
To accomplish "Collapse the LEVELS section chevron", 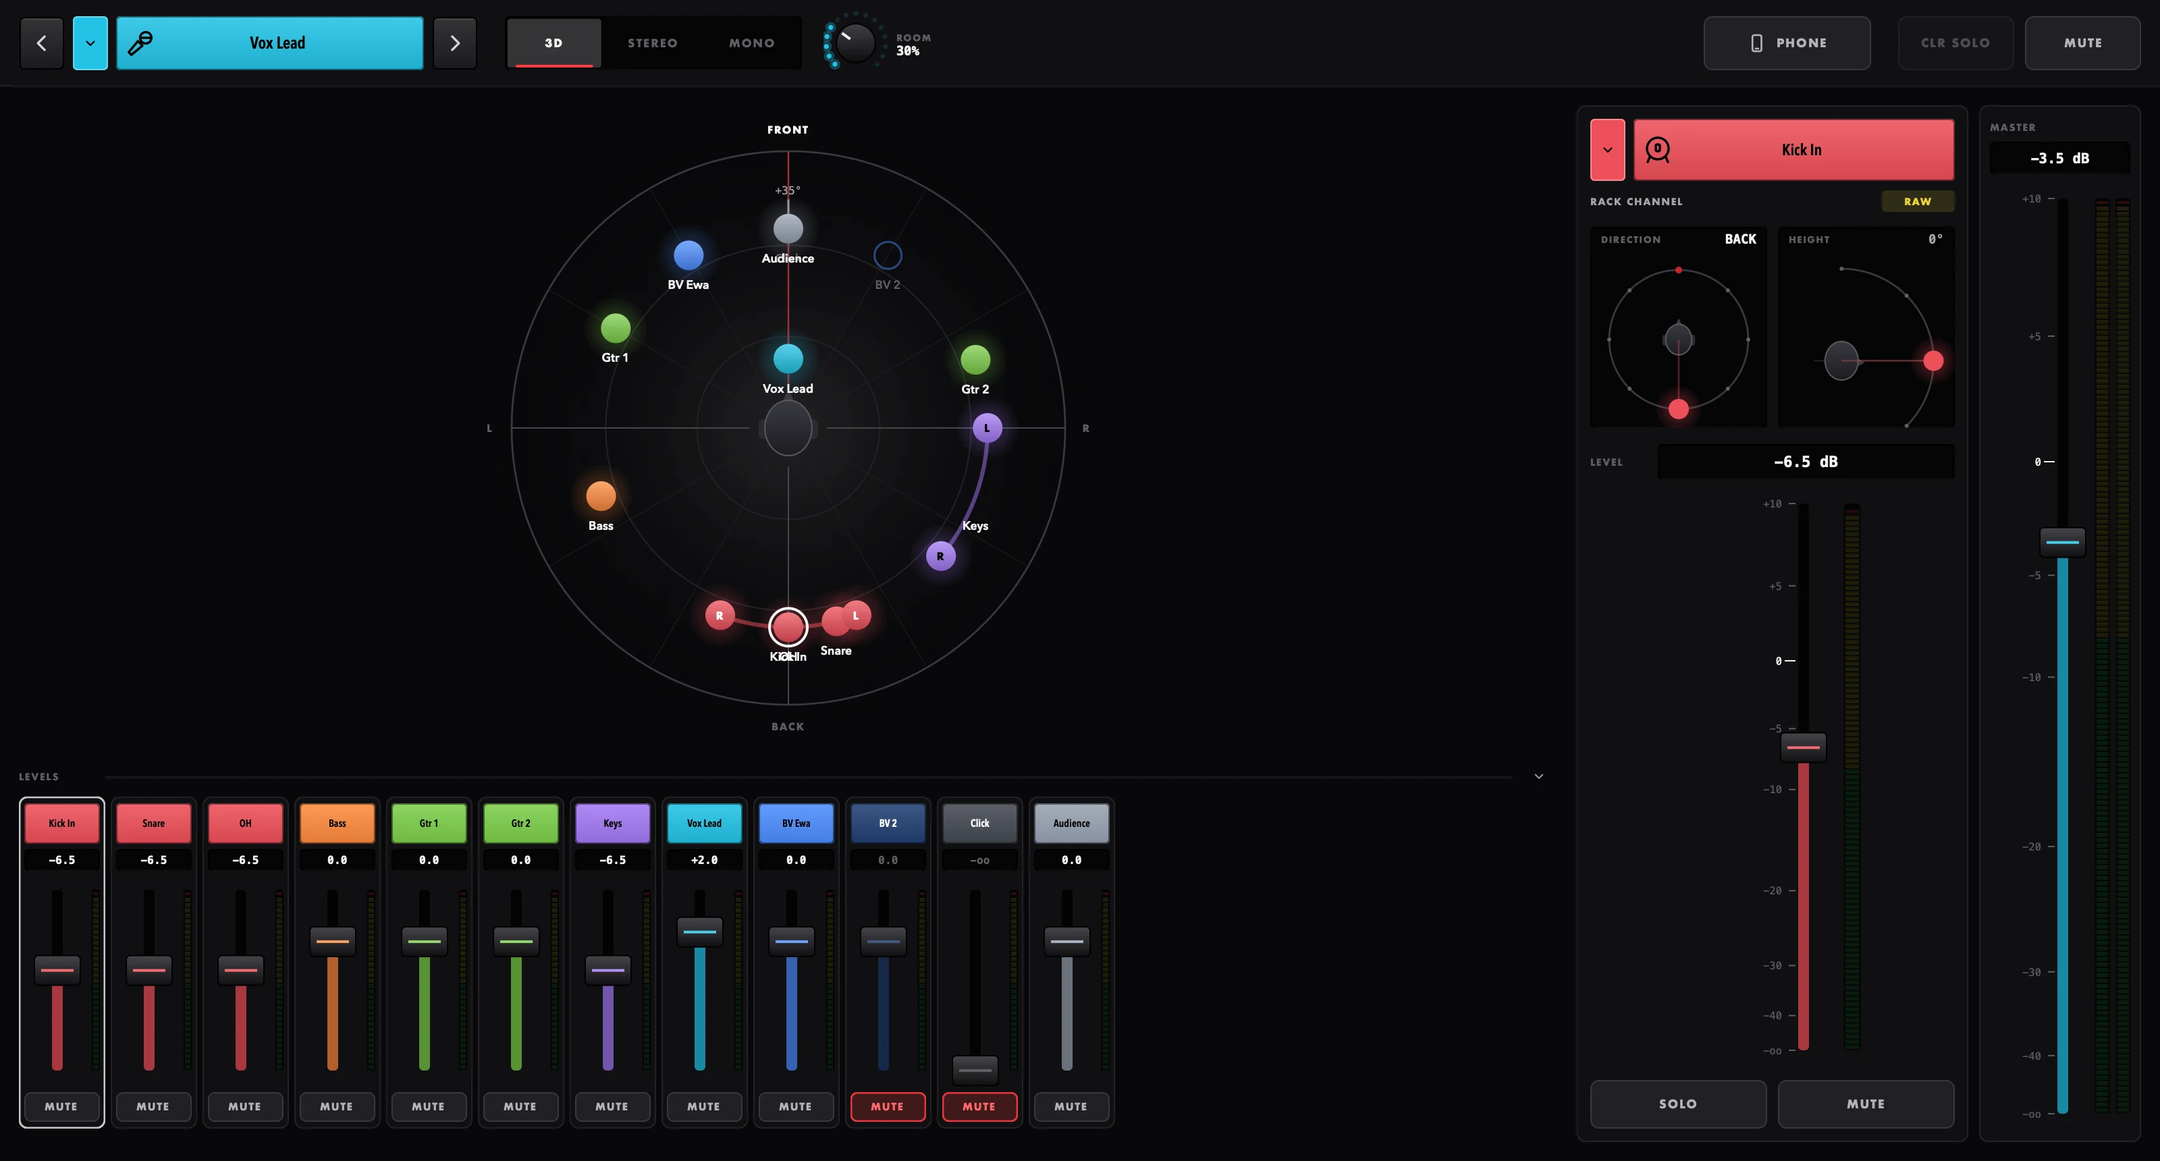I will pyautogui.click(x=1539, y=776).
